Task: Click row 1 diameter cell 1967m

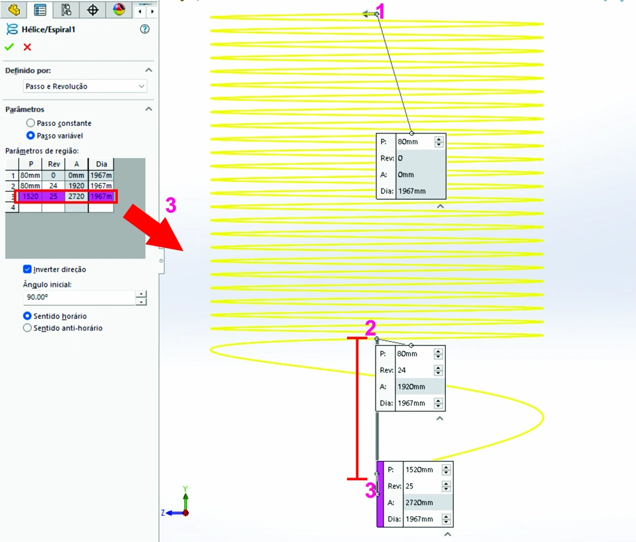Action: point(101,175)
